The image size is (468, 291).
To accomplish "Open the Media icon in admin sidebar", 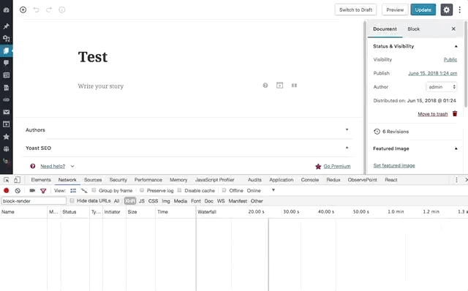I will pos(7,39).
